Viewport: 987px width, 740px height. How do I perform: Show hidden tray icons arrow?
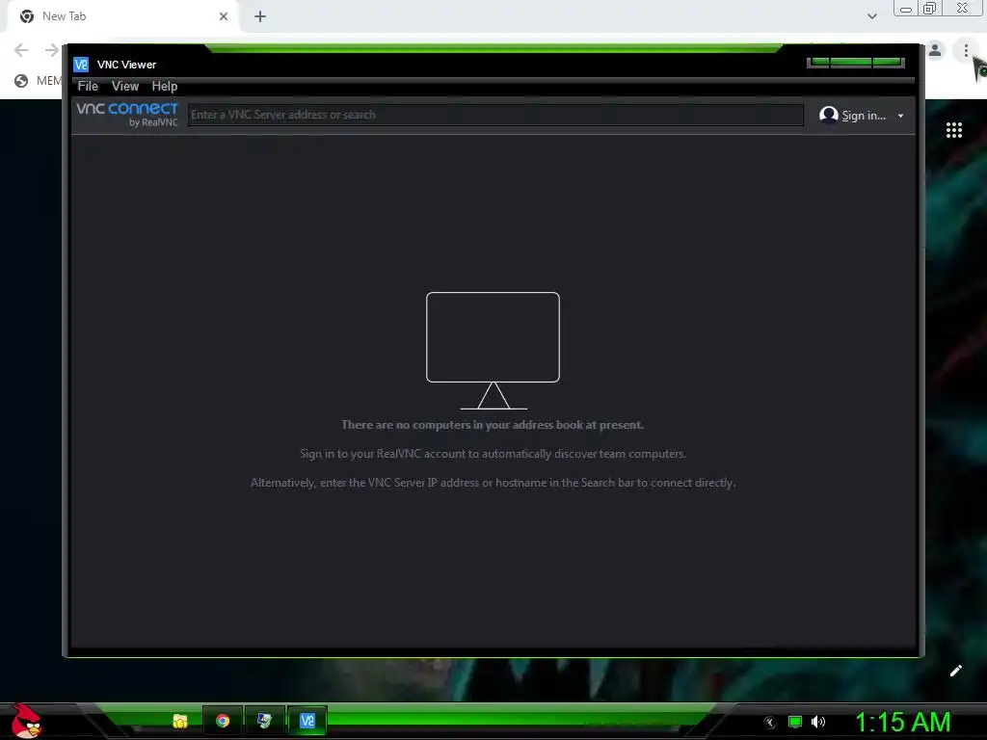[x=770, y=723]
